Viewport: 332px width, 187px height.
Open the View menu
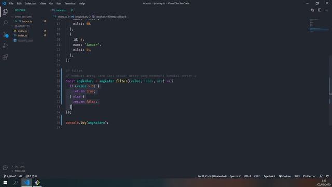tap(43, 4)
